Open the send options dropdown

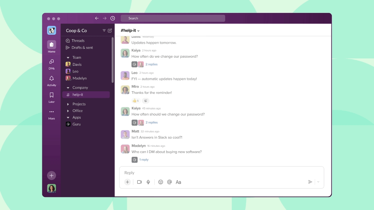click(x=318, y=182)
